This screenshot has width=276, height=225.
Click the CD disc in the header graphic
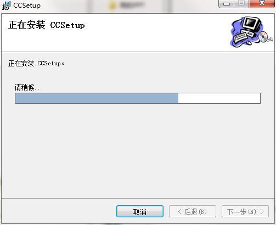263,36
